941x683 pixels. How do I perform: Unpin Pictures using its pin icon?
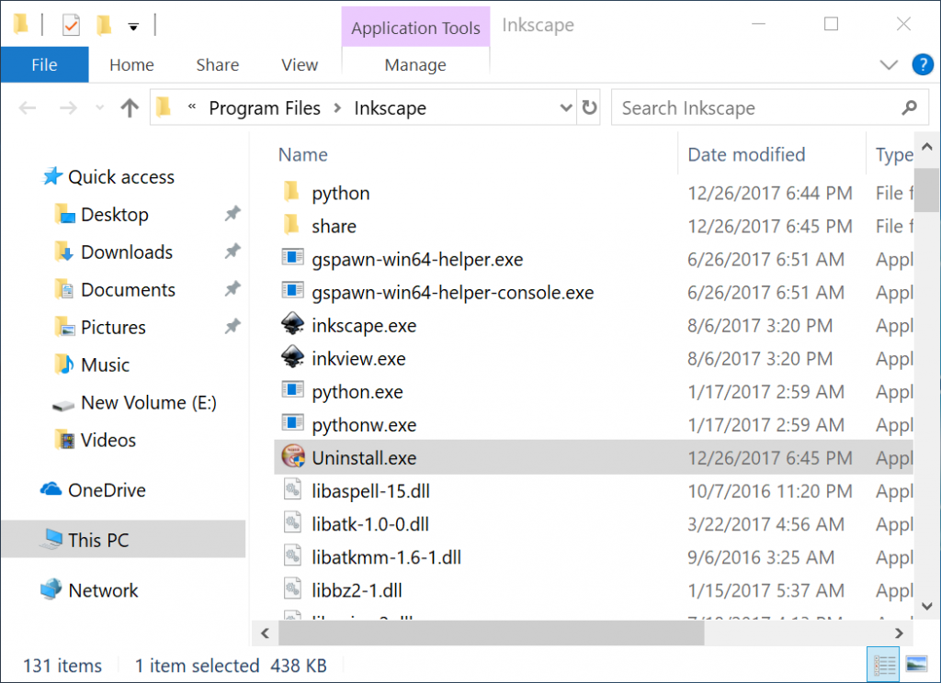[232, 327]
